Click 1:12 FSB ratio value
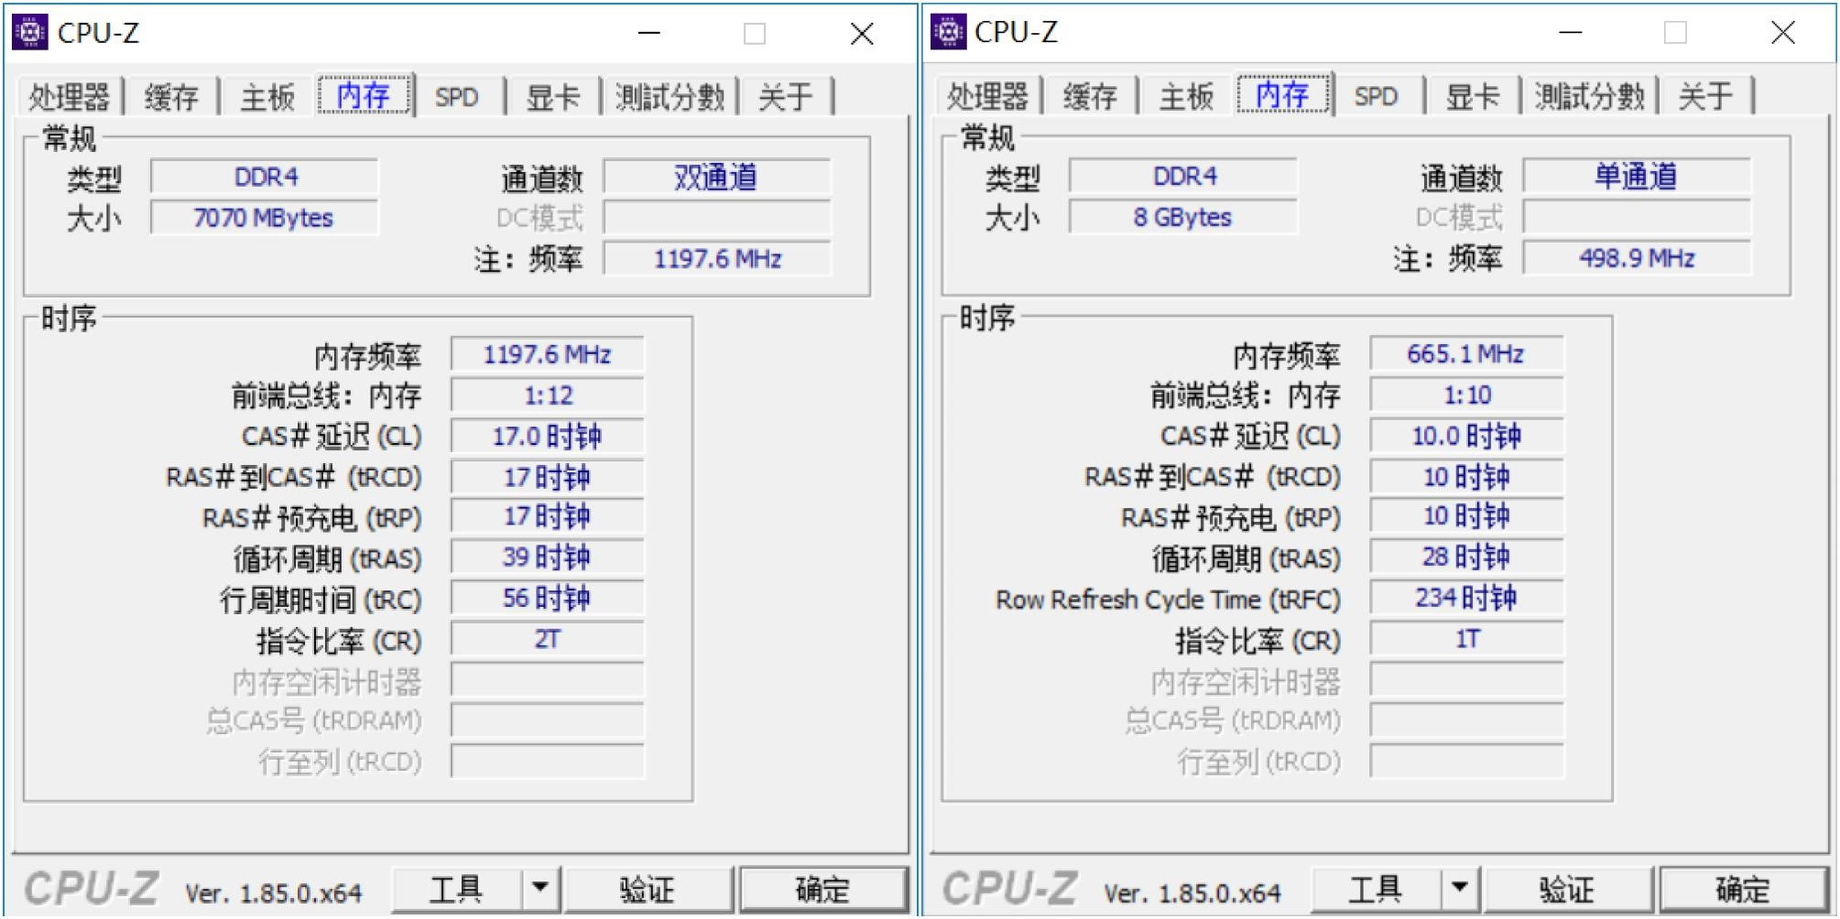Image resolution: width=1840 pixels, height=919 pixels. click(547, 395)
